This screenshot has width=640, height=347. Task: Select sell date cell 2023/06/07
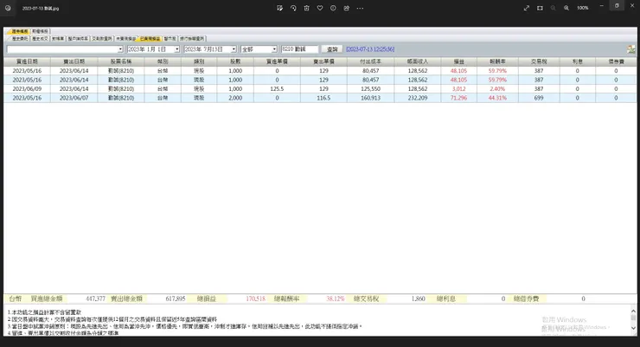(74, 98)
